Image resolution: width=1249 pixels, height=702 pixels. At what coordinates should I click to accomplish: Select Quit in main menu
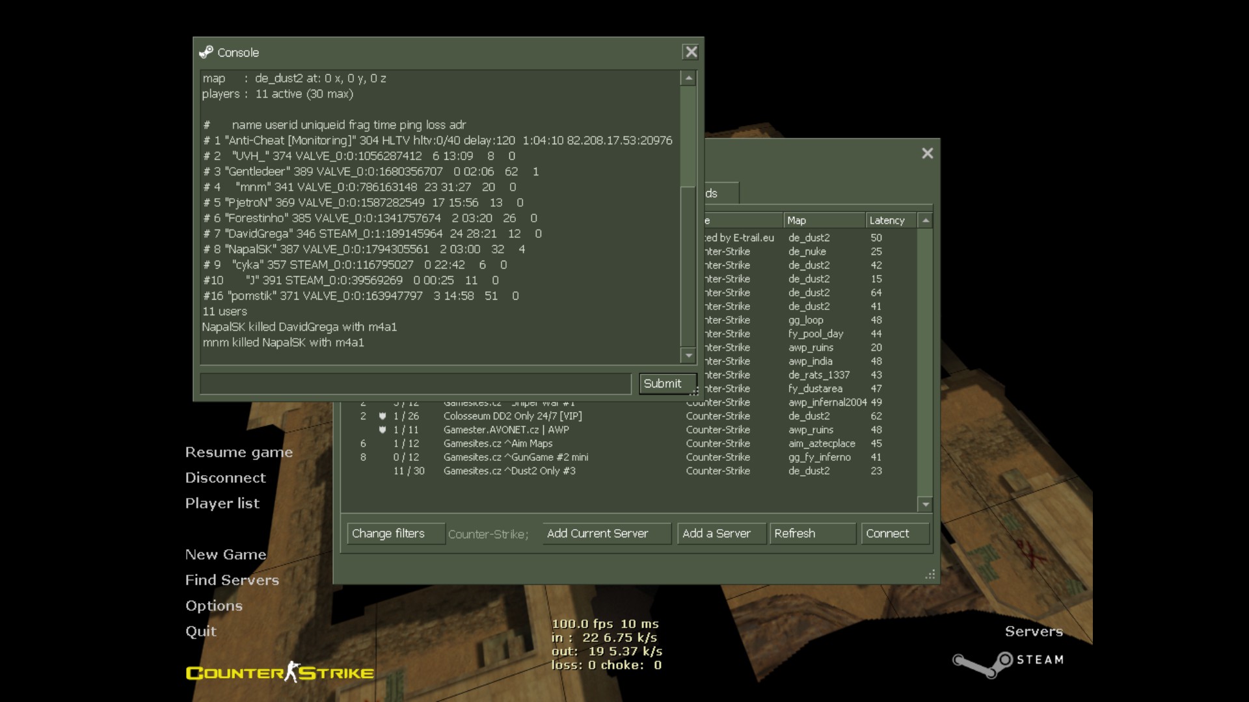tap(200, 631)
